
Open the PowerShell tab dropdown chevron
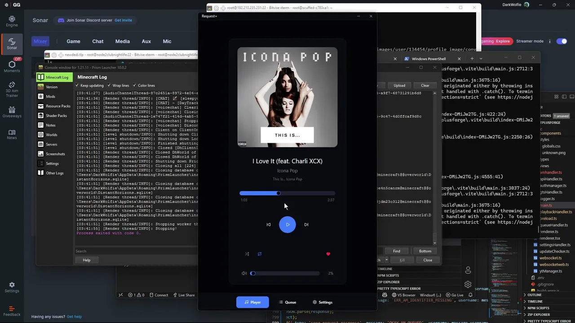click(x=481, y=59)
